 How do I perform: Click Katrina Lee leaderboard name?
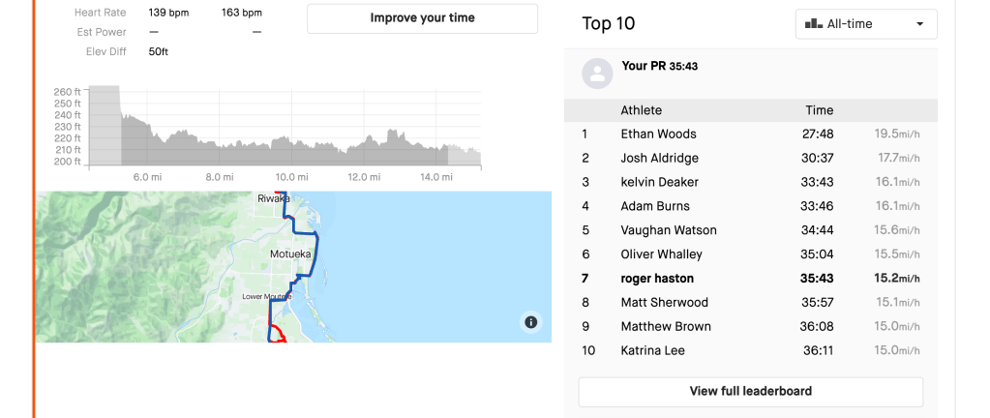652,350
